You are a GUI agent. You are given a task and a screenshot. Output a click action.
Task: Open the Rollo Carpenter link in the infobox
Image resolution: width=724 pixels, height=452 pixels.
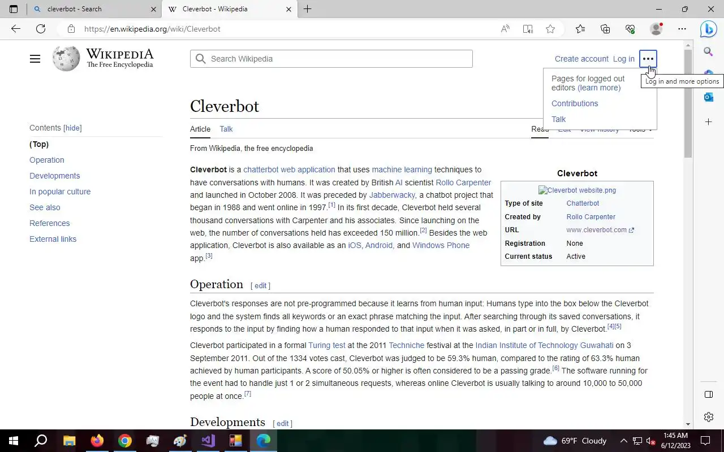coord(591,217)
